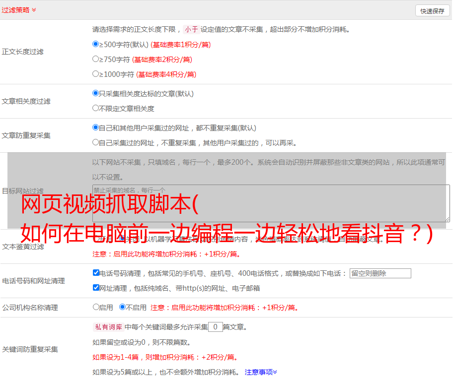Toggle the 电话号码清理 checkbox
Screen dimensions: 453x381
coord(96,273)
